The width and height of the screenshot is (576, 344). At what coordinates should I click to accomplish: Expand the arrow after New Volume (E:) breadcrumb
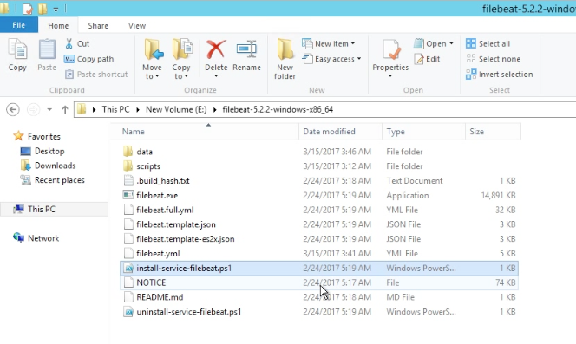pos(214,109)
